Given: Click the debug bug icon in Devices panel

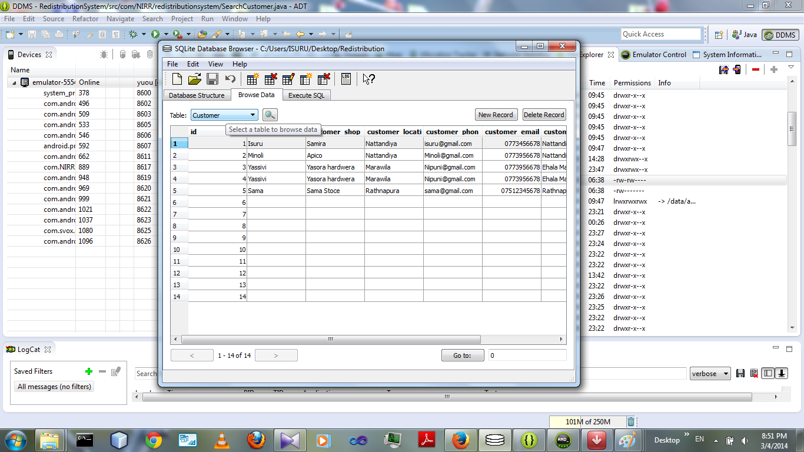Looking at the screenshot, I should (x=104, y=54).
